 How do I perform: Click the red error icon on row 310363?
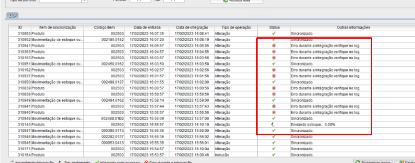pos(274,52)
